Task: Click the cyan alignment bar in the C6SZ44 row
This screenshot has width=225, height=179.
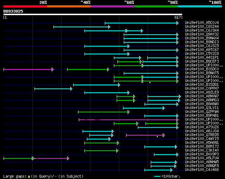Action: (82, 27)
